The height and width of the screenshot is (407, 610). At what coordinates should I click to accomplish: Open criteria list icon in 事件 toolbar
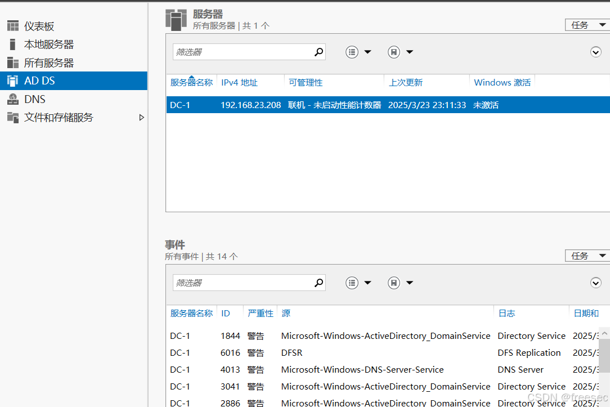352,283
